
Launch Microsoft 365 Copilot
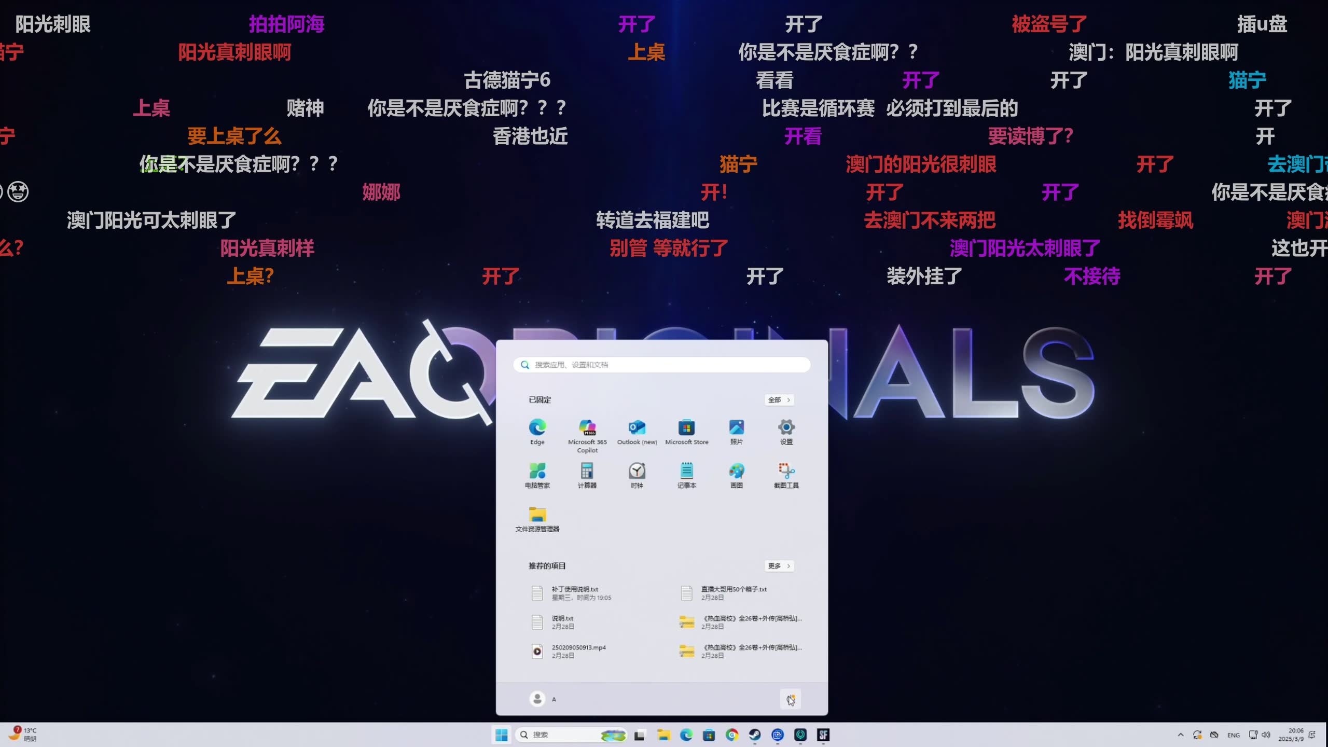[587, 435]
